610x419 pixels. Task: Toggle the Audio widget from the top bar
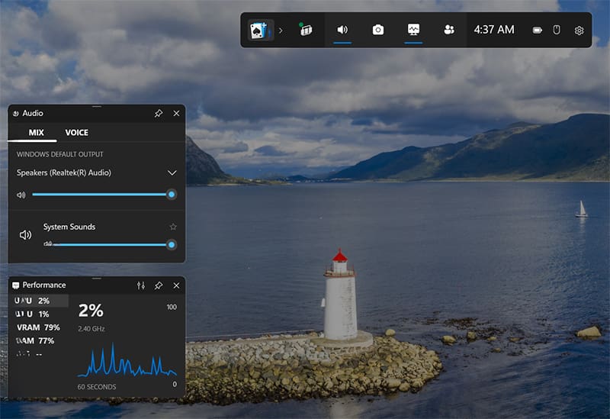[342, 30]
